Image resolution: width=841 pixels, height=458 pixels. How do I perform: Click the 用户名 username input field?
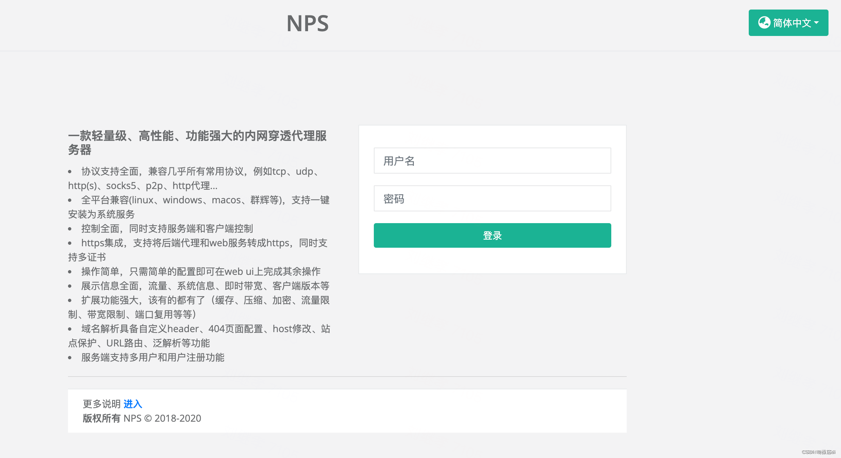492,161
